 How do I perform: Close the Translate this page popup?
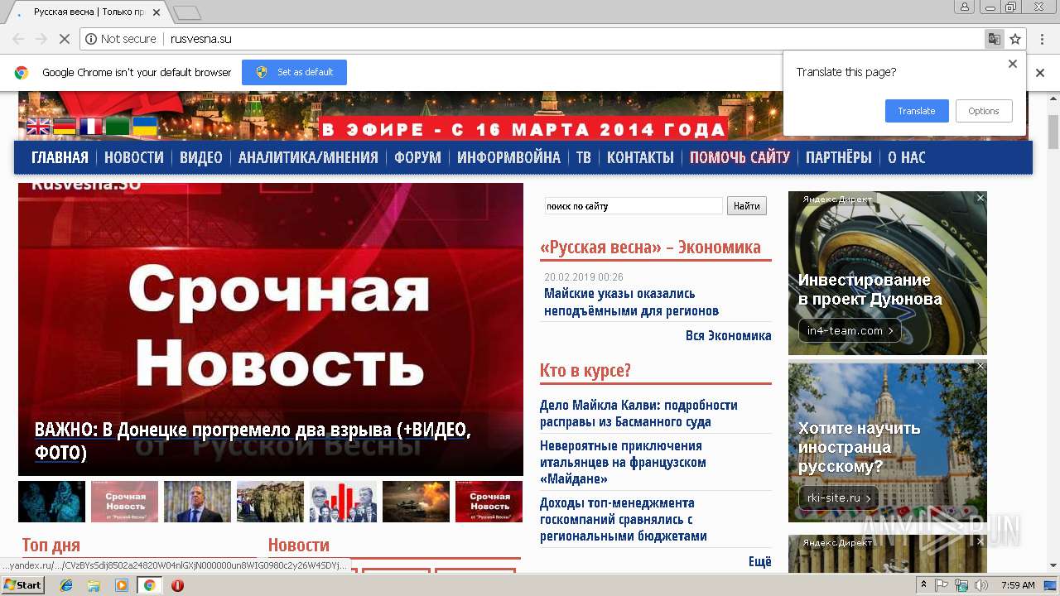point(1012,64)
